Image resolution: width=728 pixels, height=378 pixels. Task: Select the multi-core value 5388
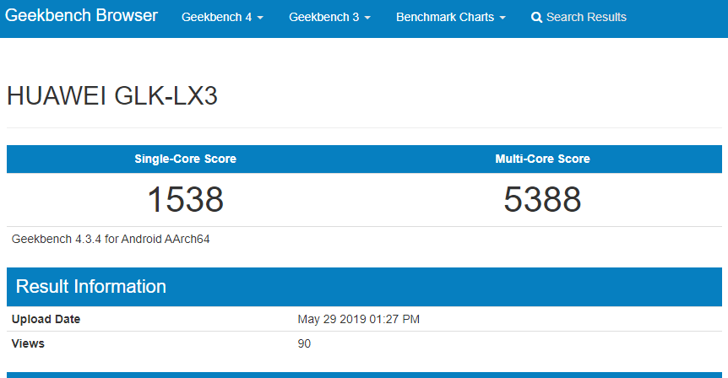click(x=542, y=199)
